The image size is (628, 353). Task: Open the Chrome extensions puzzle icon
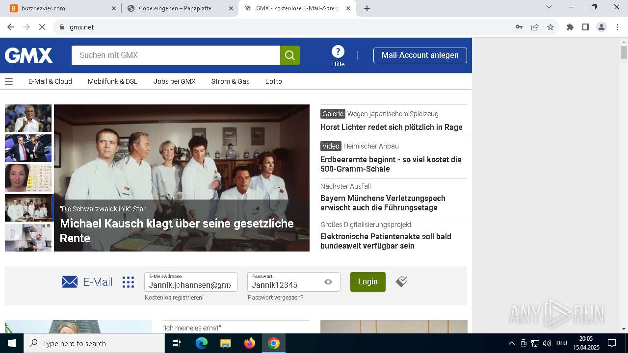[x=570, y=27]
